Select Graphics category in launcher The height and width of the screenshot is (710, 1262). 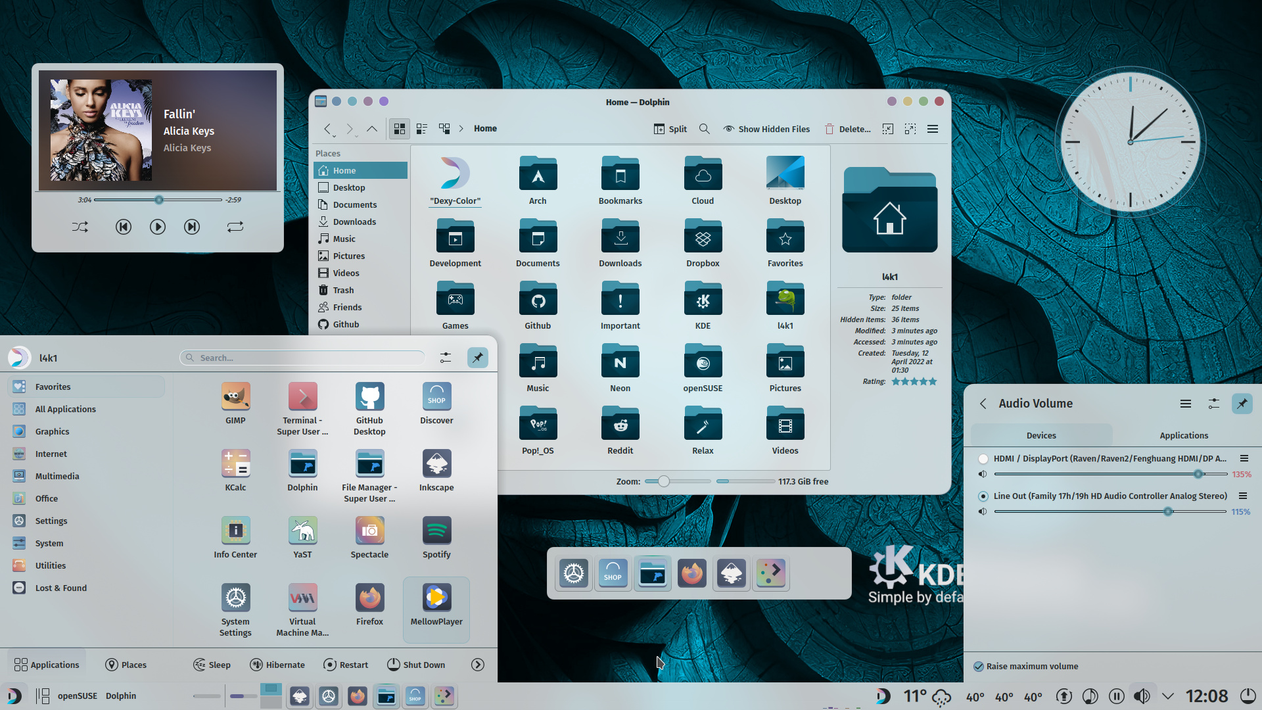click(86, 431)
